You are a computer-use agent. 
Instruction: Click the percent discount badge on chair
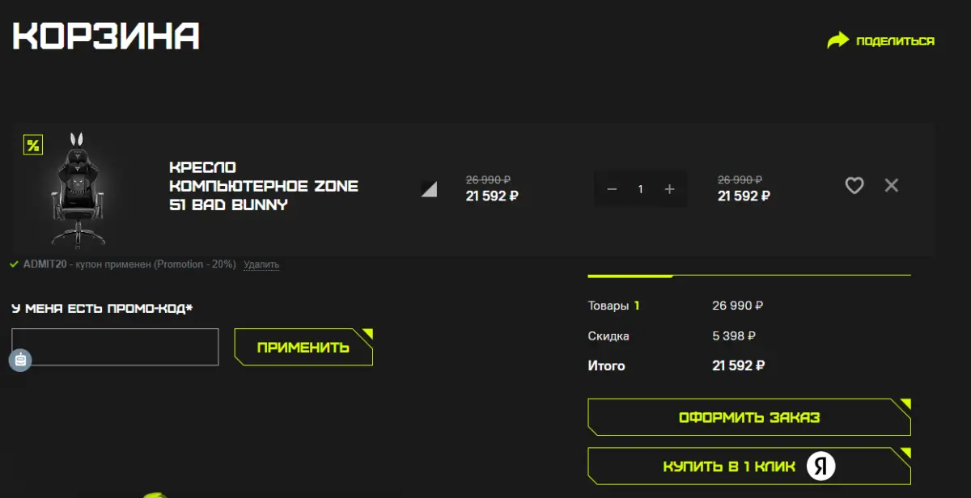coord(33,146)
